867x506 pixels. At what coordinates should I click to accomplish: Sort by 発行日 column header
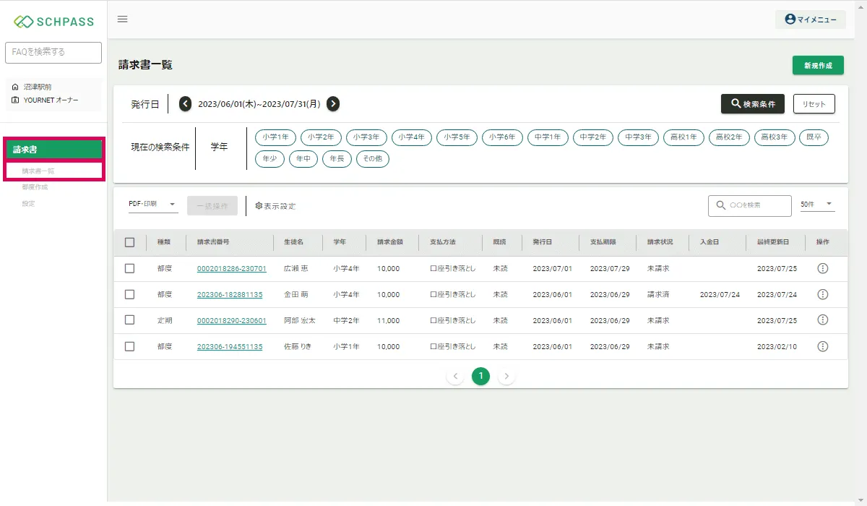pos(543,242)
